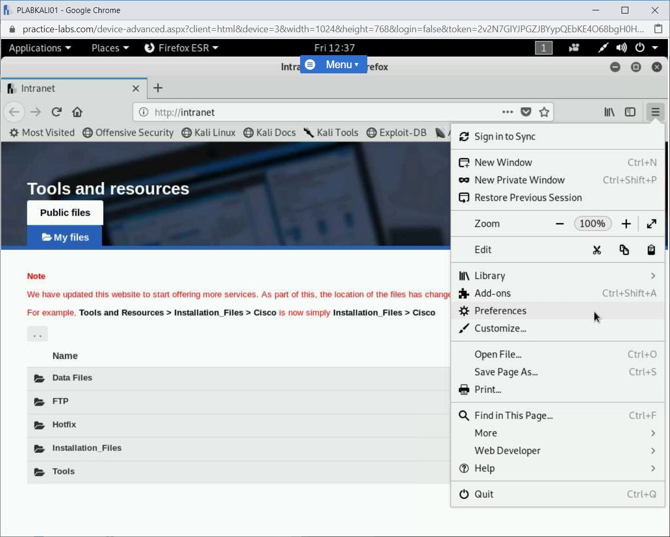Open a new tab with plus button
The image size is (670, 537).
tap(158, 88)
